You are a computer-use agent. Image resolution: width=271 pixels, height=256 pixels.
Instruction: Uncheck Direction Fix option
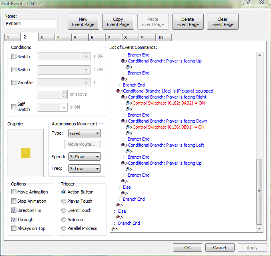pos(14,210)
